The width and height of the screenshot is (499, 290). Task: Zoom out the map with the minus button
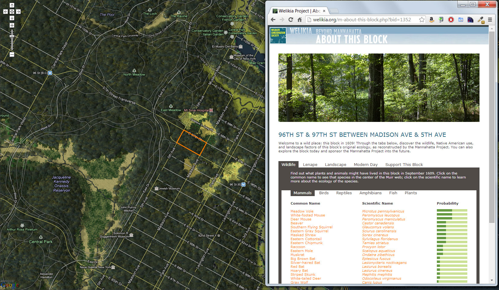[x=12, y=54]
